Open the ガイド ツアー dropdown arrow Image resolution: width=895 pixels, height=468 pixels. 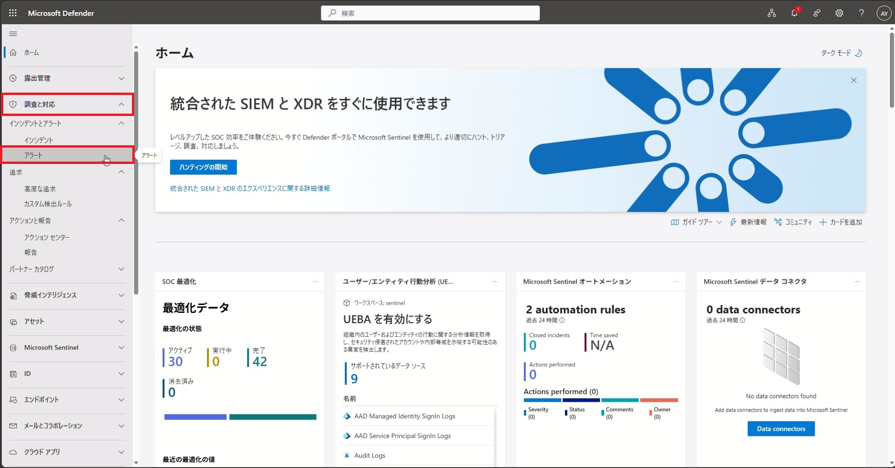(719, 222)
